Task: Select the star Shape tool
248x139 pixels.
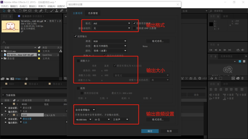Action: pyautogui.click(x=36, y=11)
